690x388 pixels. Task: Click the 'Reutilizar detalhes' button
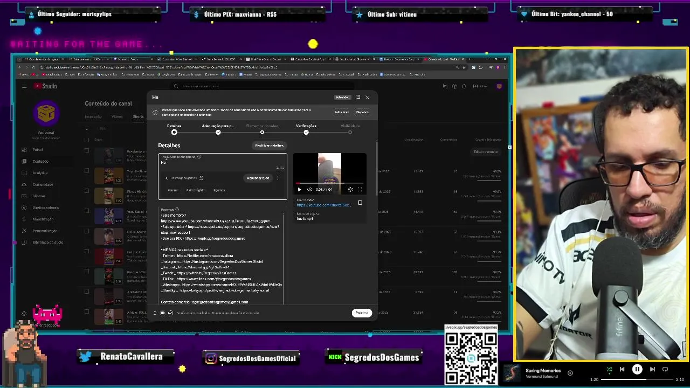pos(269,145)
